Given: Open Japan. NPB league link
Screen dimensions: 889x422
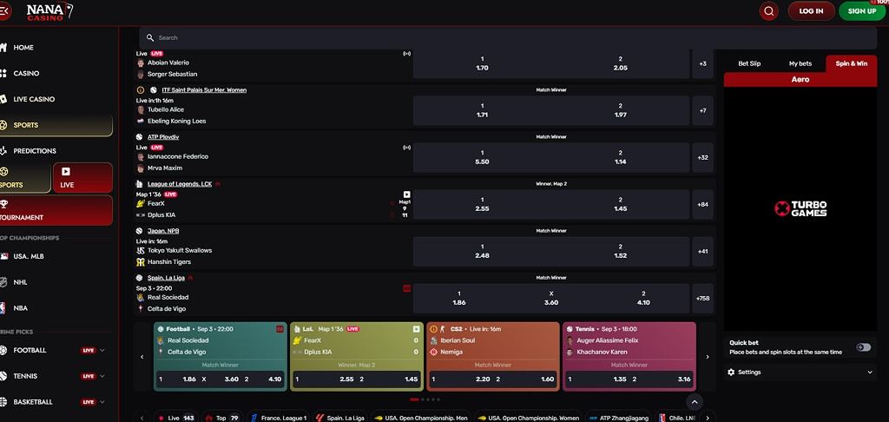Looking at the screenshot, I should point(163,231).
